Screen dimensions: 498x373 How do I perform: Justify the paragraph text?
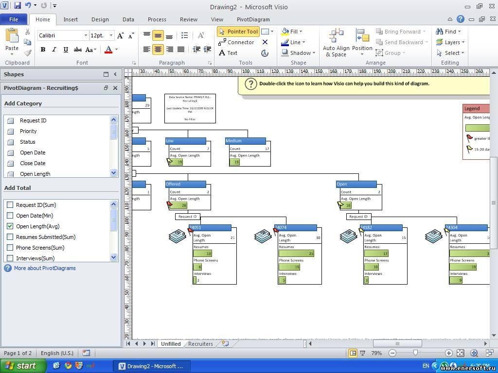point(181,49)
